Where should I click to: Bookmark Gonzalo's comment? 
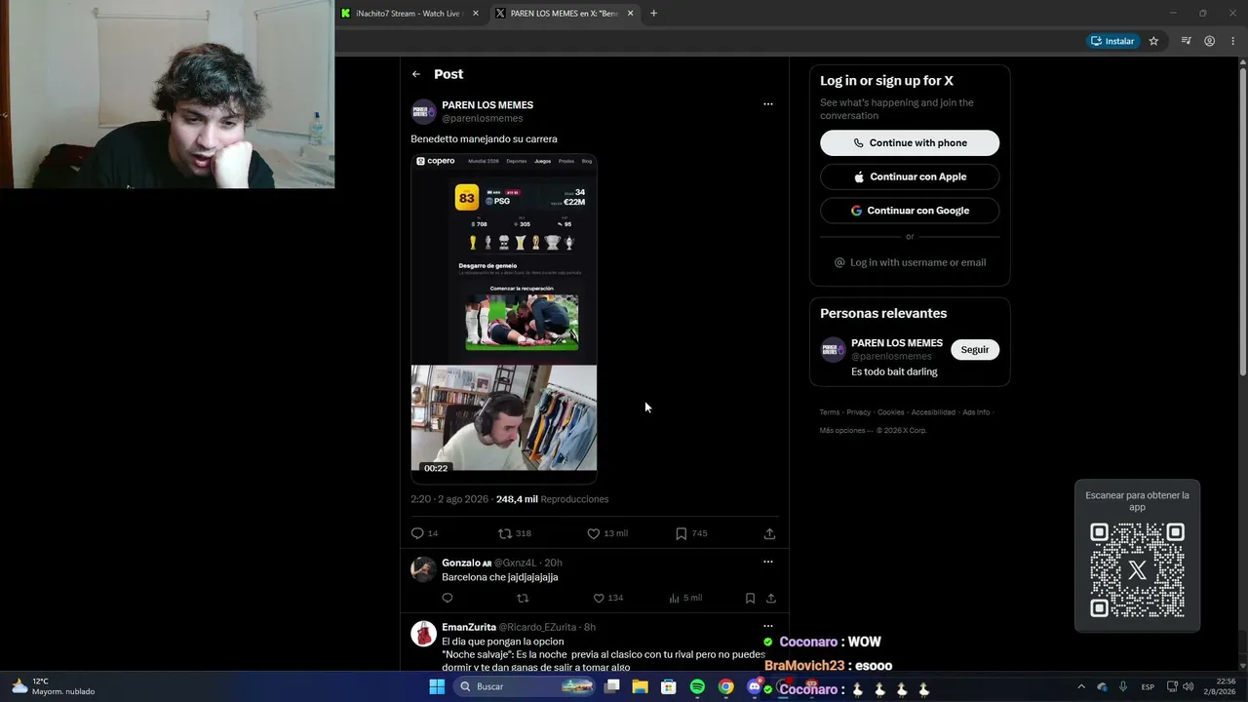click(x=750, y=598)
